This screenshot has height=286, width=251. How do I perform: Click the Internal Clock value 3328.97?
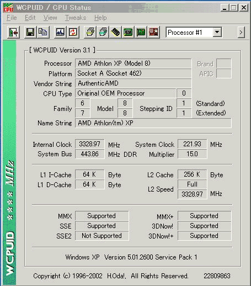click(90, 144)
